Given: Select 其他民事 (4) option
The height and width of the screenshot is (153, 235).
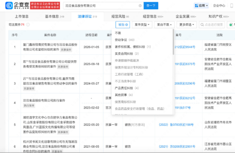Looking at the screenshot, I should [x=124, y=95].
